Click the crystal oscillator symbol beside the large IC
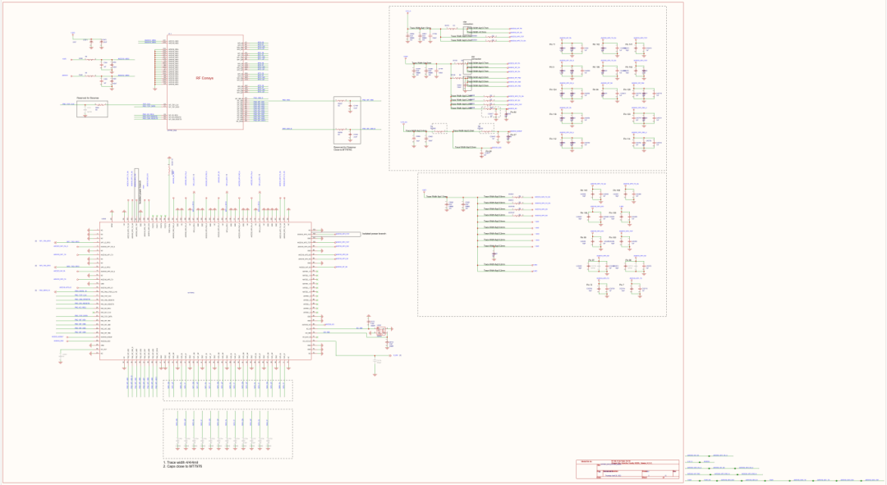Screen dimensions: 887x485 tap(380, 331)
